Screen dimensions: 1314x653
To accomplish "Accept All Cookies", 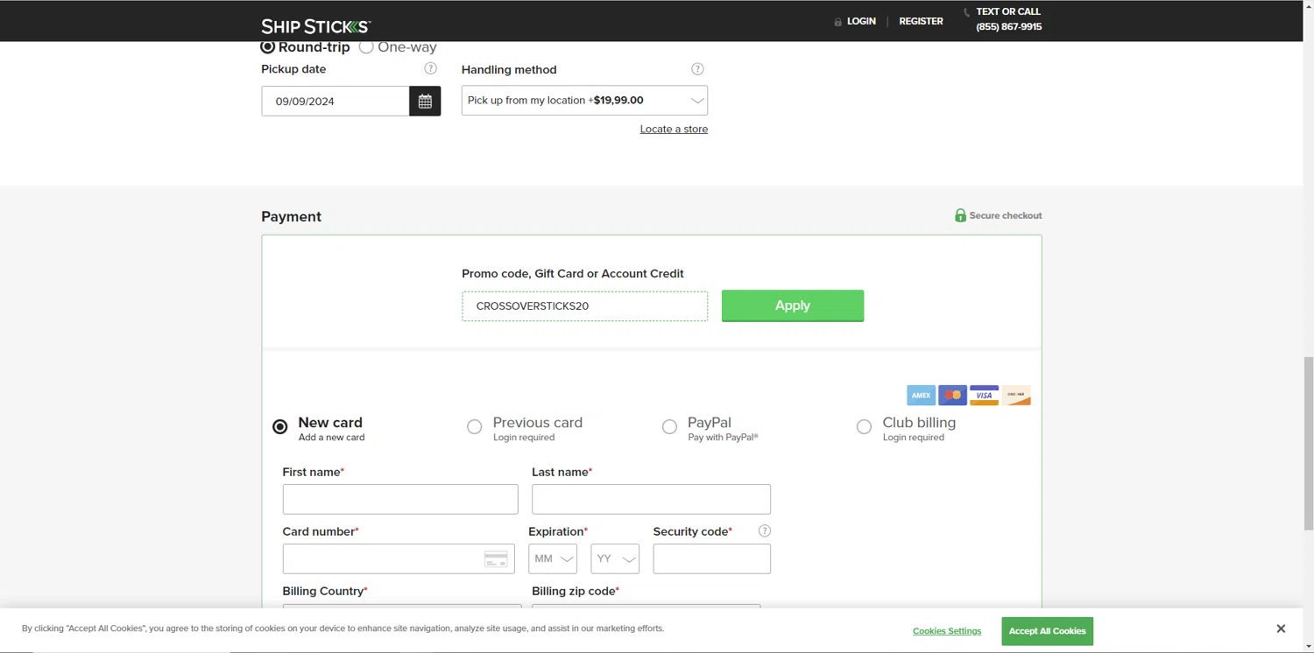I will pyautogui.click(x=1047, y=631).
